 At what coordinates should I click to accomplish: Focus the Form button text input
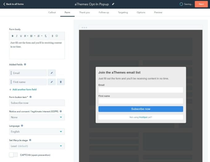pos(37,103)
